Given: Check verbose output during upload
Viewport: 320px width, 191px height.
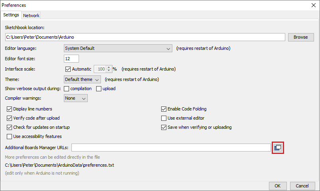Looking at the screenshot, I should (99, 89).
